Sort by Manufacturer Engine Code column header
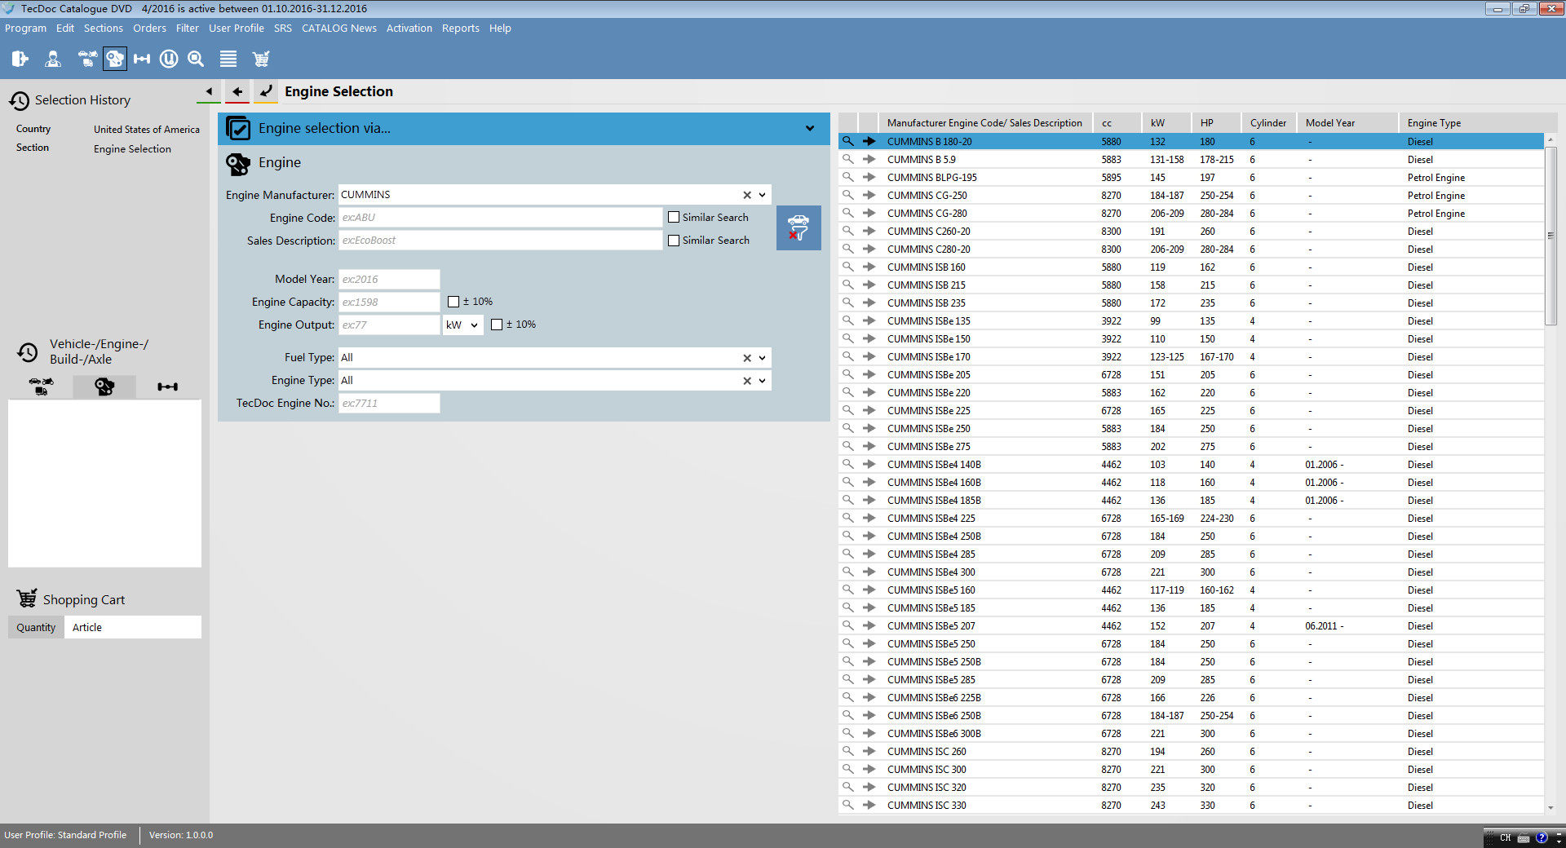This screenshot has width=1566, height=848. pos(984,123)
